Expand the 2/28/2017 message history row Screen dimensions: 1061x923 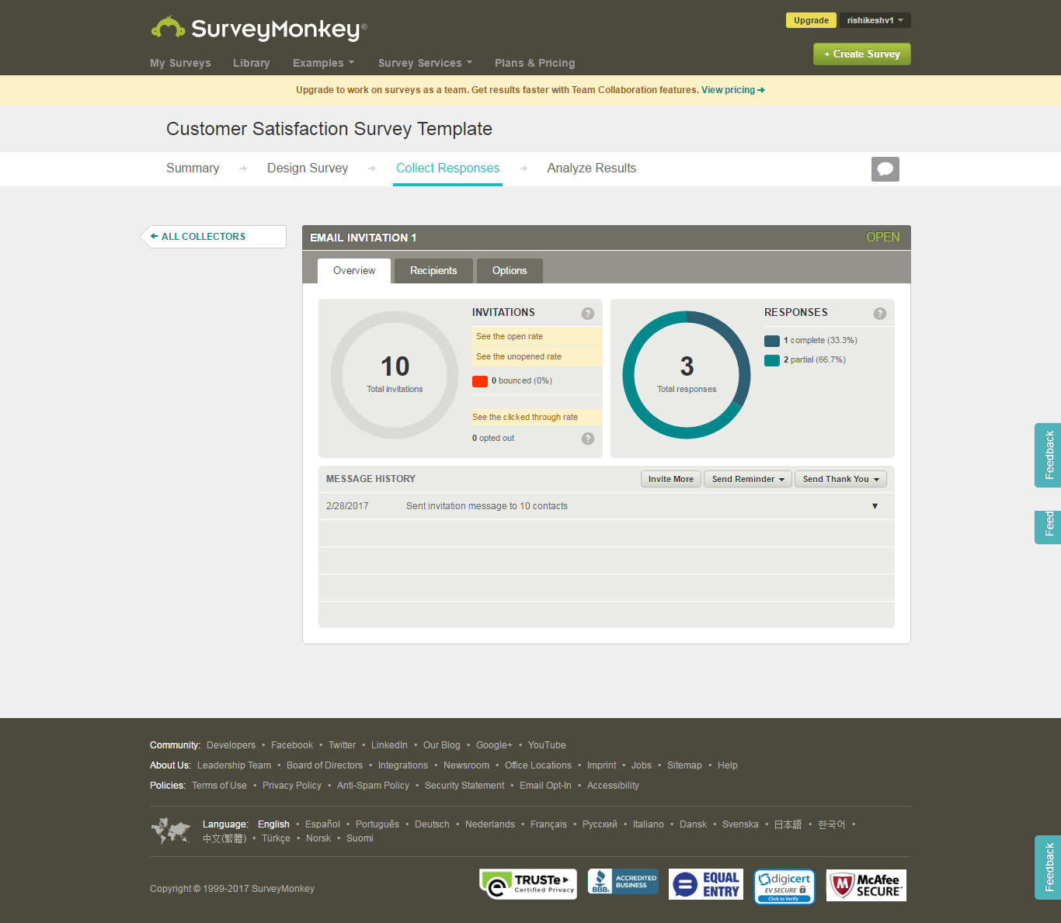tap(875, 506)
